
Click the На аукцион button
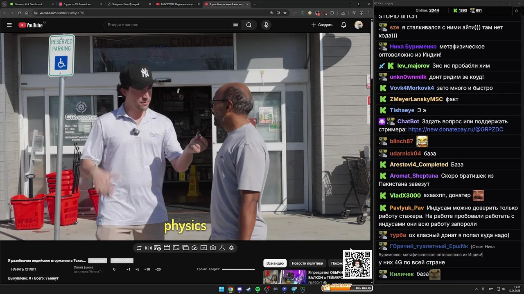coord(98,261)
